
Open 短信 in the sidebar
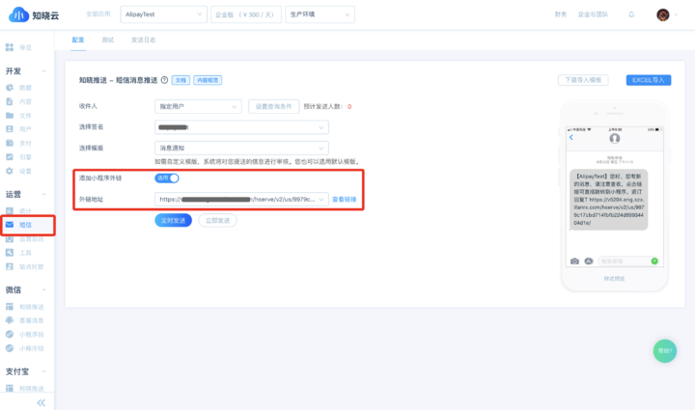(26, 225)
